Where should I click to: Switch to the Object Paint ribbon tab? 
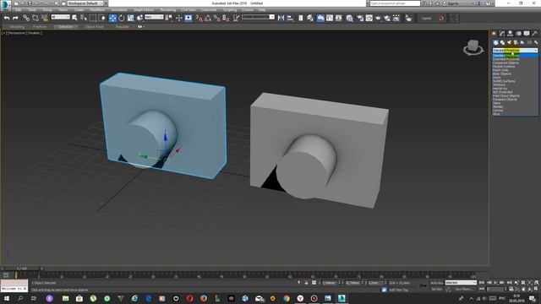94,26
